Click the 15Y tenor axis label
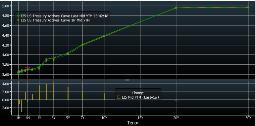 pos(140,118)
